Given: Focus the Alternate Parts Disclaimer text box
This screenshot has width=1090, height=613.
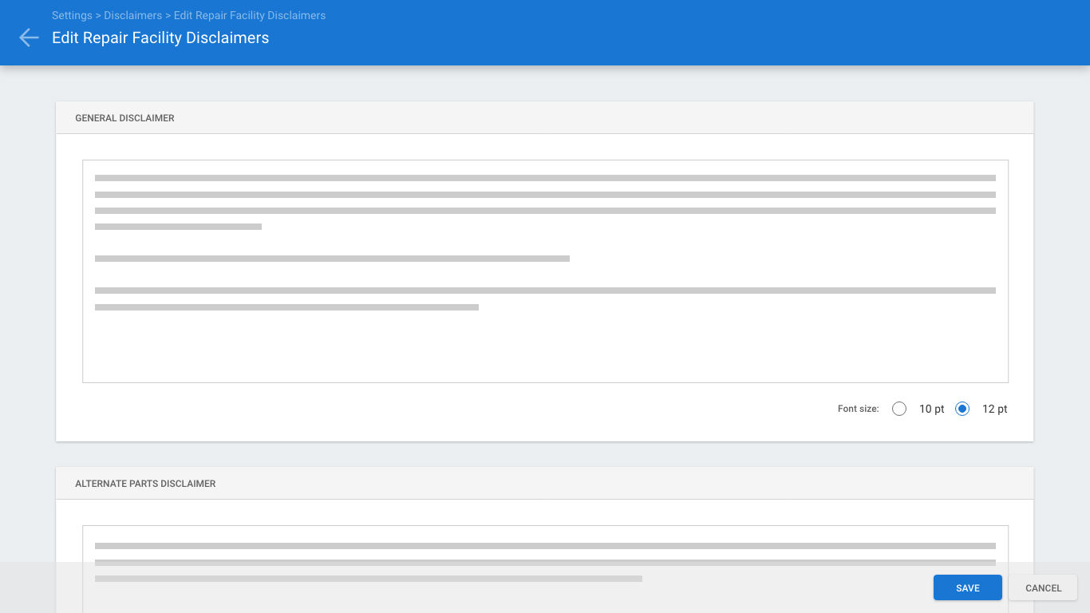Looking at the screenshot, I should click(x=545, y=551).
